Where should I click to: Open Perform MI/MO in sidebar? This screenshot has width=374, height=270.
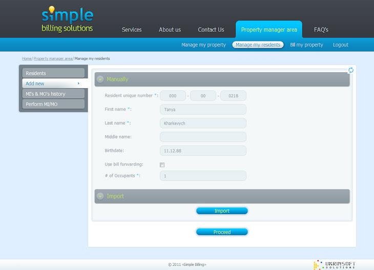click(x=53, y=104)
